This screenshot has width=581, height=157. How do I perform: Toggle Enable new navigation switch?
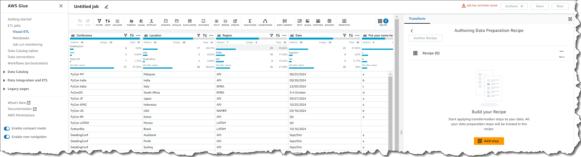(7, 137)
